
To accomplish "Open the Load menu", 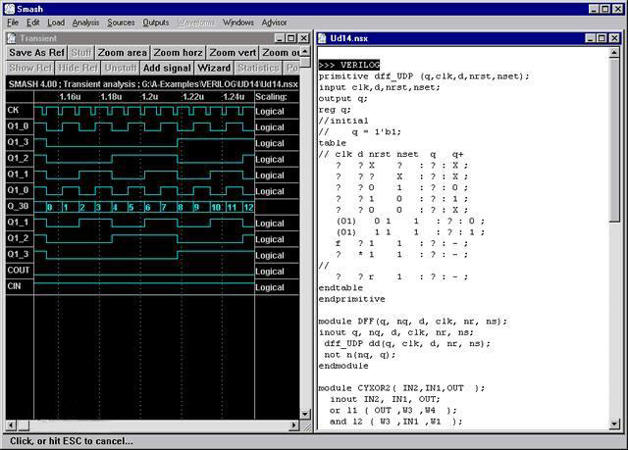I will [56, 22].
